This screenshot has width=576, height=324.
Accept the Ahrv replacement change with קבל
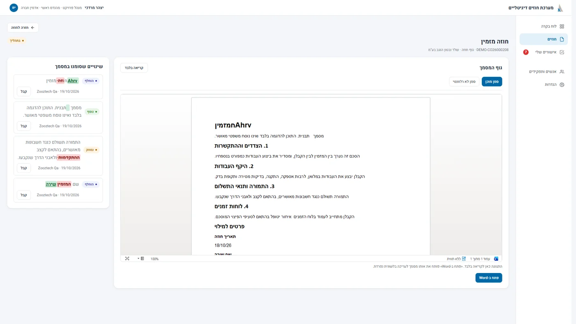click(24, 92)
